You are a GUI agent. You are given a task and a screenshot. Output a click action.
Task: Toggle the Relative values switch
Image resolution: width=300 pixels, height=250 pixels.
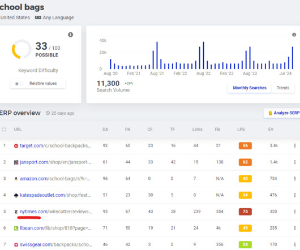(x=19, y=84)
